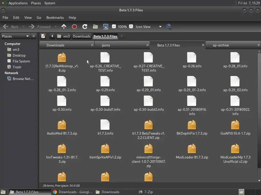
Task: Select the AudioMod B1.7.3.zip archive
Action: 62,127
